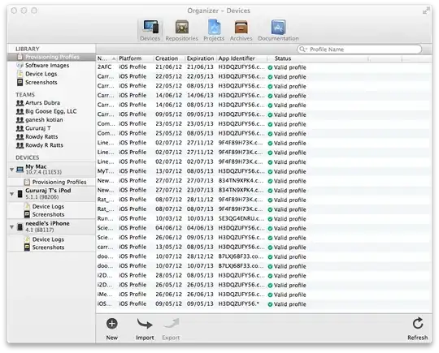Viewport: 439px width, 353px height.
Task: Click the green status icon for MyT... row
Action: [x=270, y=172]
